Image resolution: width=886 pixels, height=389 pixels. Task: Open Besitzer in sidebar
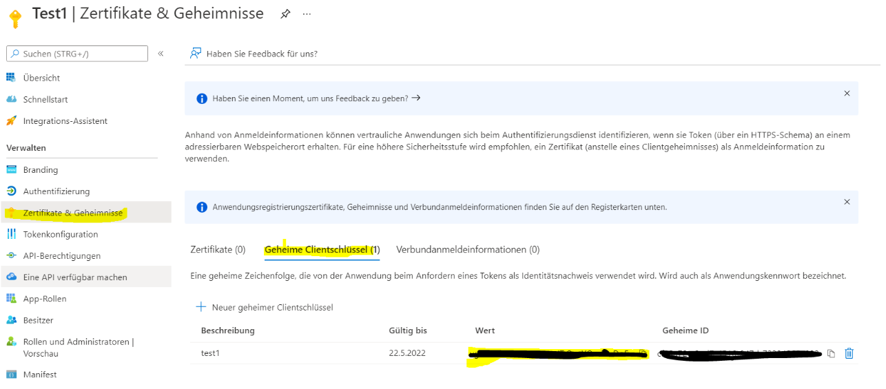pos(38,320)
